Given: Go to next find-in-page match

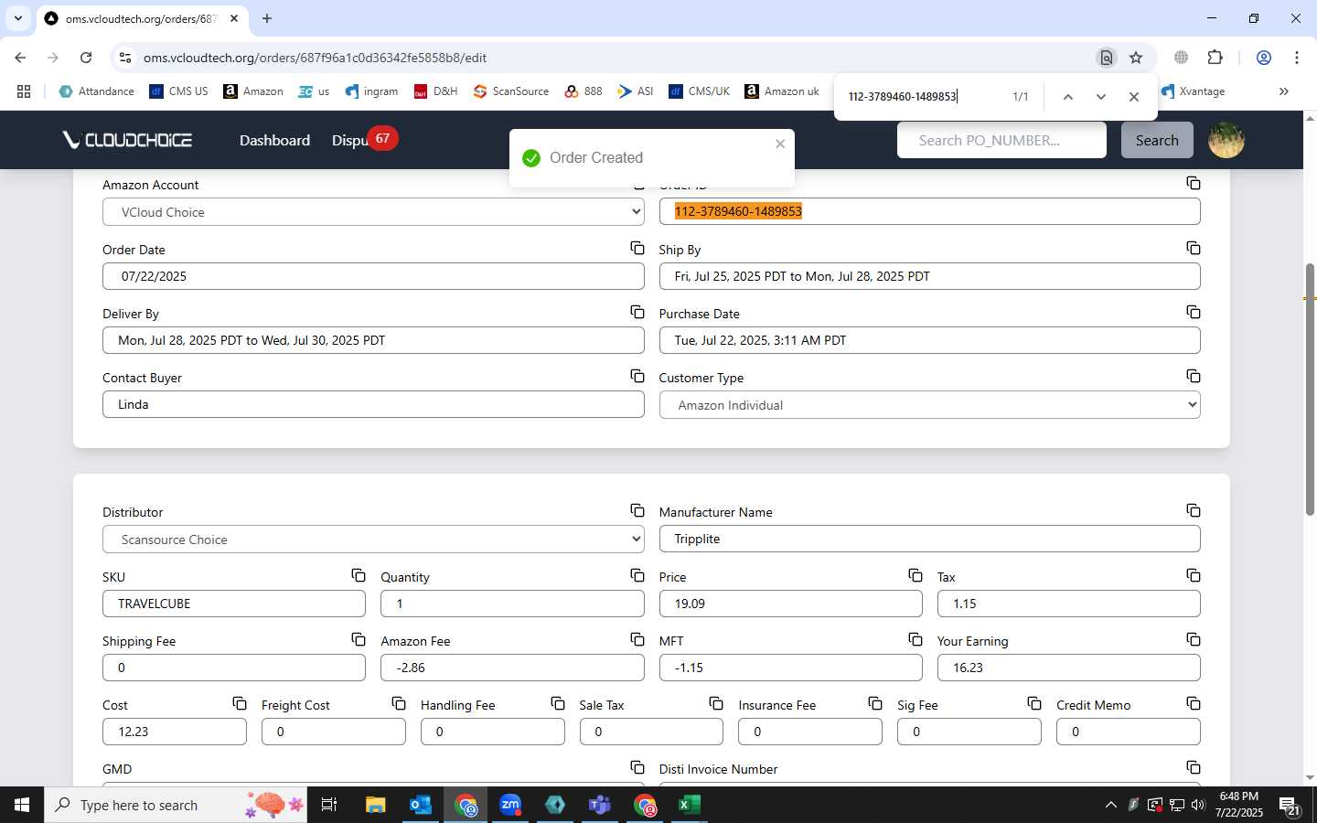Looking at the screenshot, I should click(1101, 97).
